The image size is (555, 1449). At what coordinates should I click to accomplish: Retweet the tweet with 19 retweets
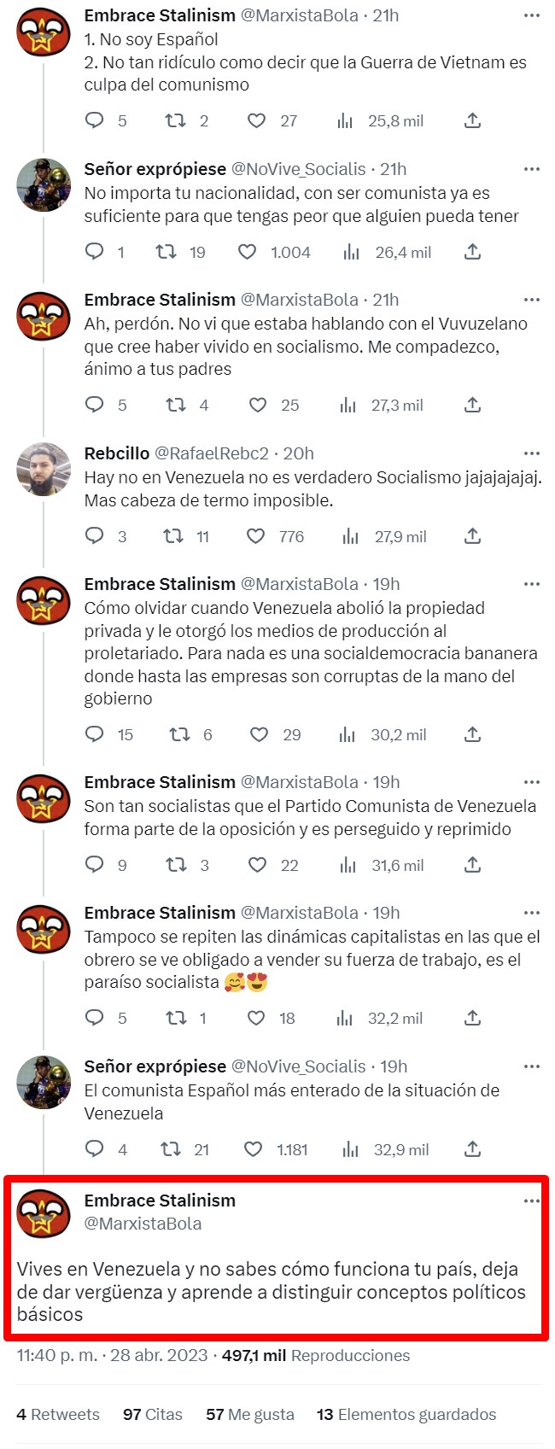[166, 252]
